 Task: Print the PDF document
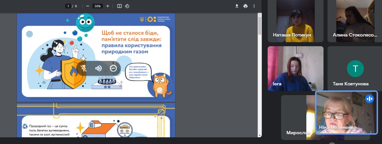coord(245,6)
